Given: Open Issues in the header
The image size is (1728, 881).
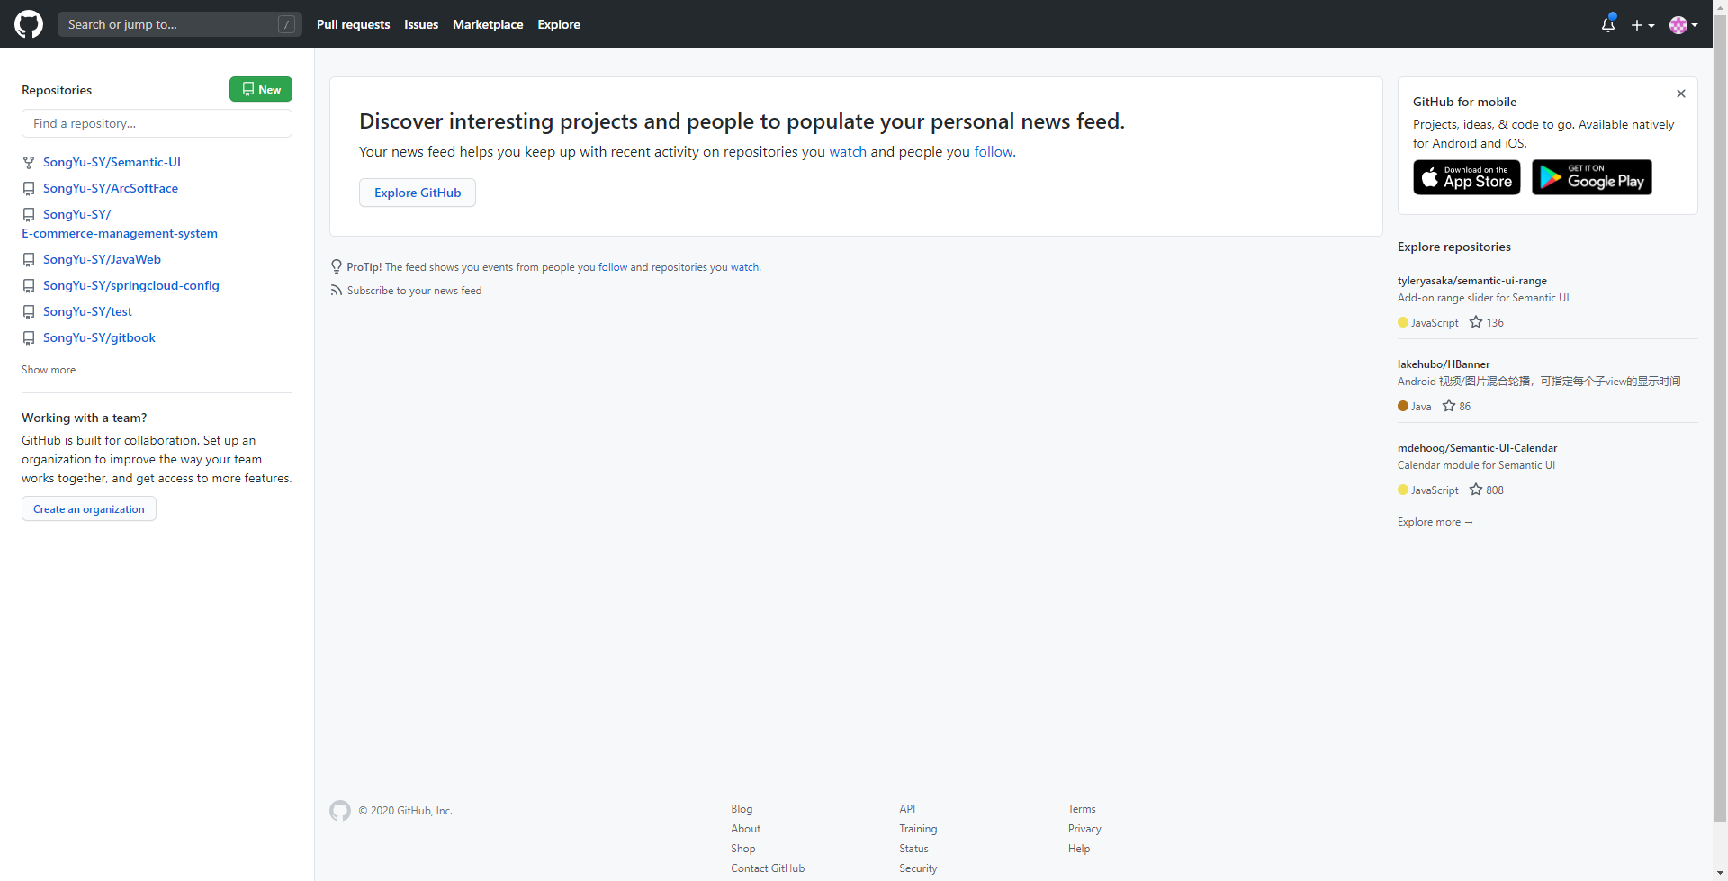Looking at the screenshot, I should pos(421,24).
